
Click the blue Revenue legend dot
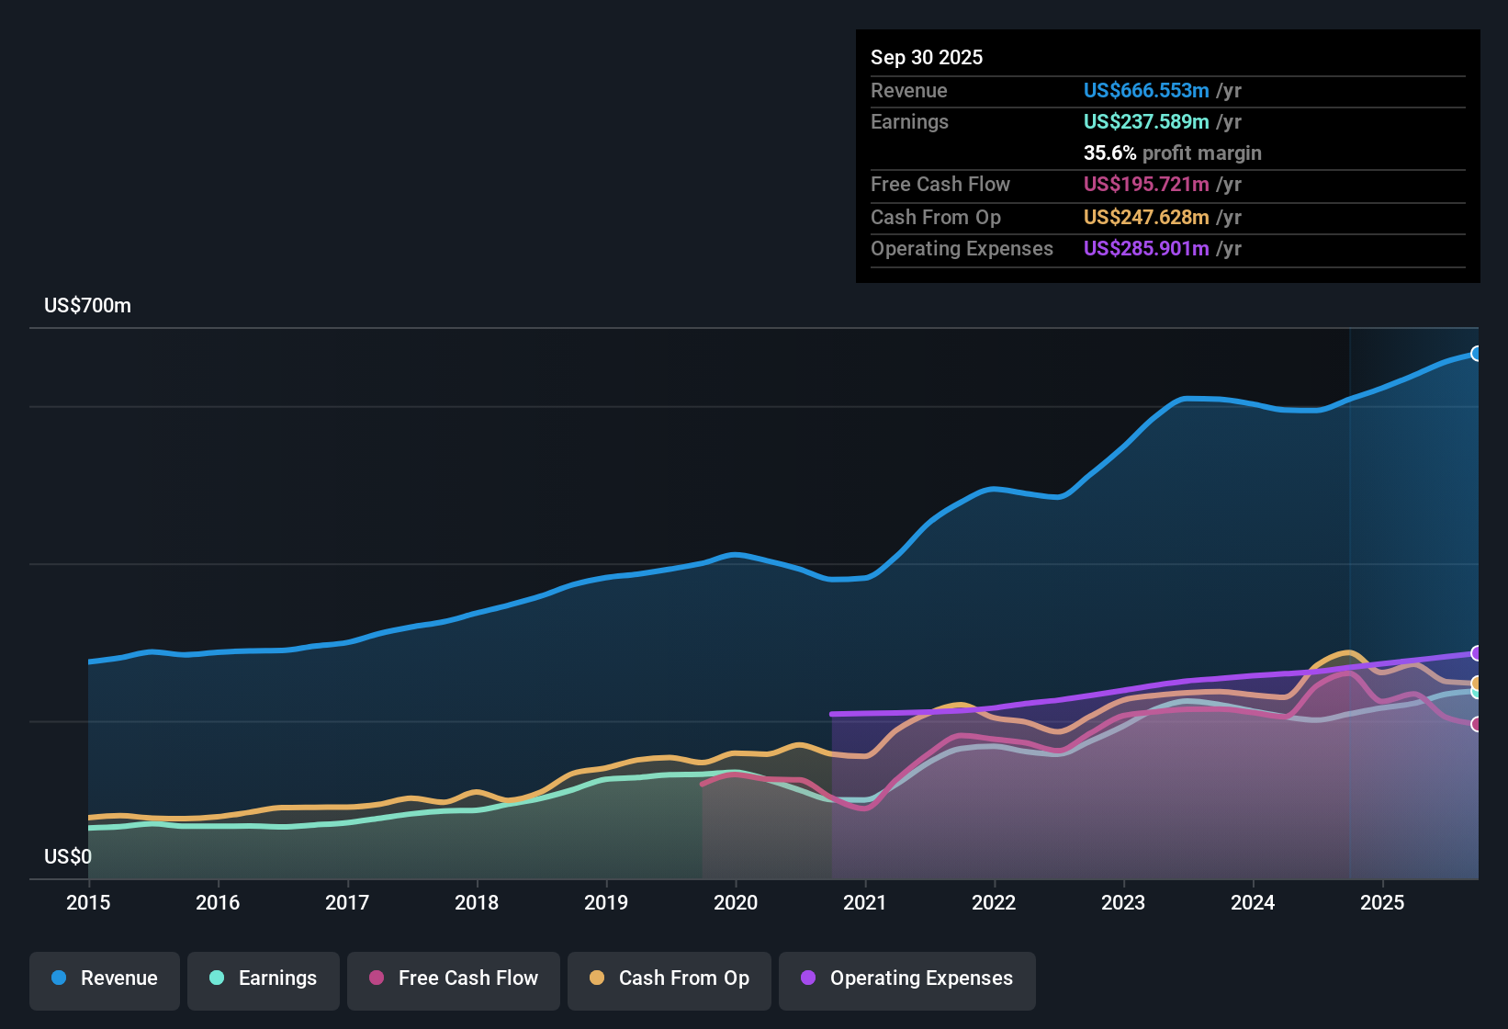(57, 978)
